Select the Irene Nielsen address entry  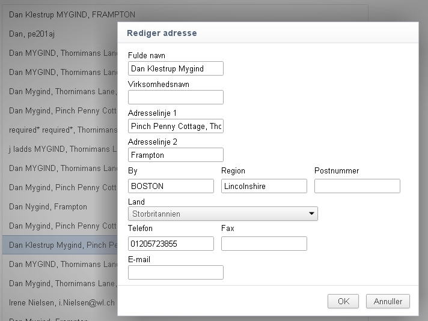[x=60, y=302]
